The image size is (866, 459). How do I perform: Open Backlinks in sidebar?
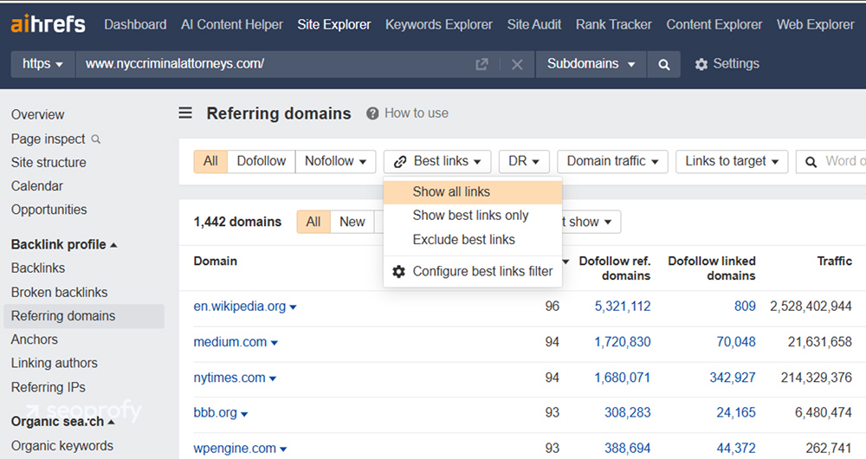tap(38, 268)
